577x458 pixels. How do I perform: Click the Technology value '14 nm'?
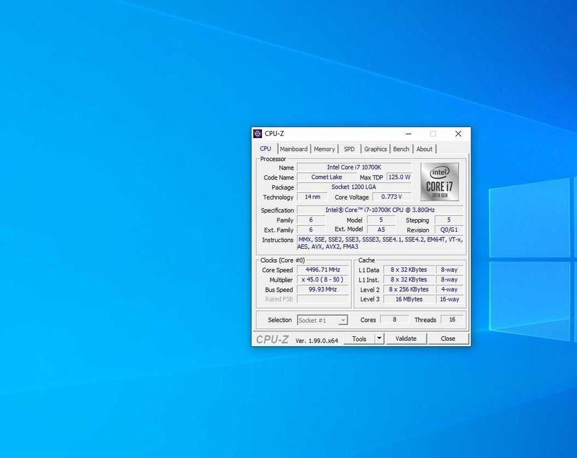tap(312, 197)
